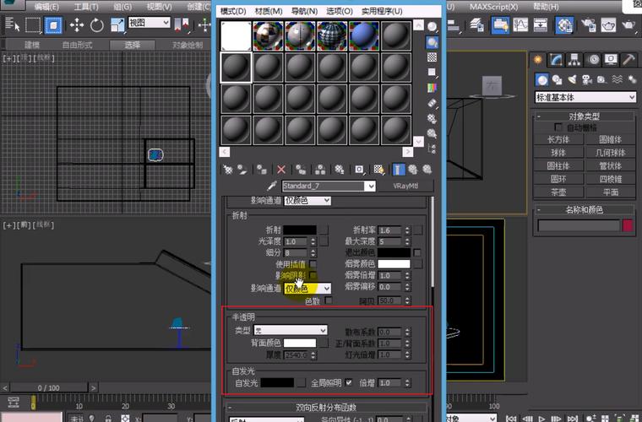Collapse 名称和颜色 rollout

click(585, 210)
